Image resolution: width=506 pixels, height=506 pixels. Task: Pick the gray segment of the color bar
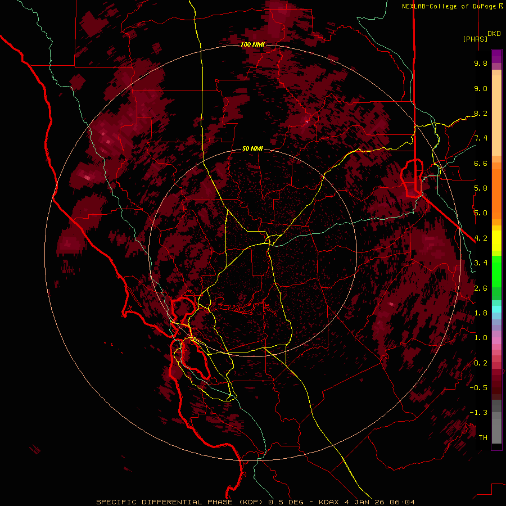(x=496, y=423)
